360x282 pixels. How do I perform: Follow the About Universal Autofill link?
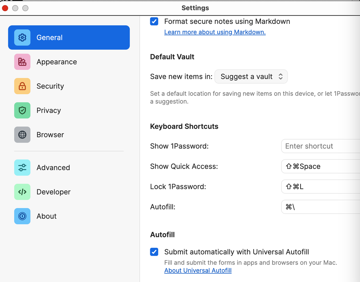pos(198,270)
